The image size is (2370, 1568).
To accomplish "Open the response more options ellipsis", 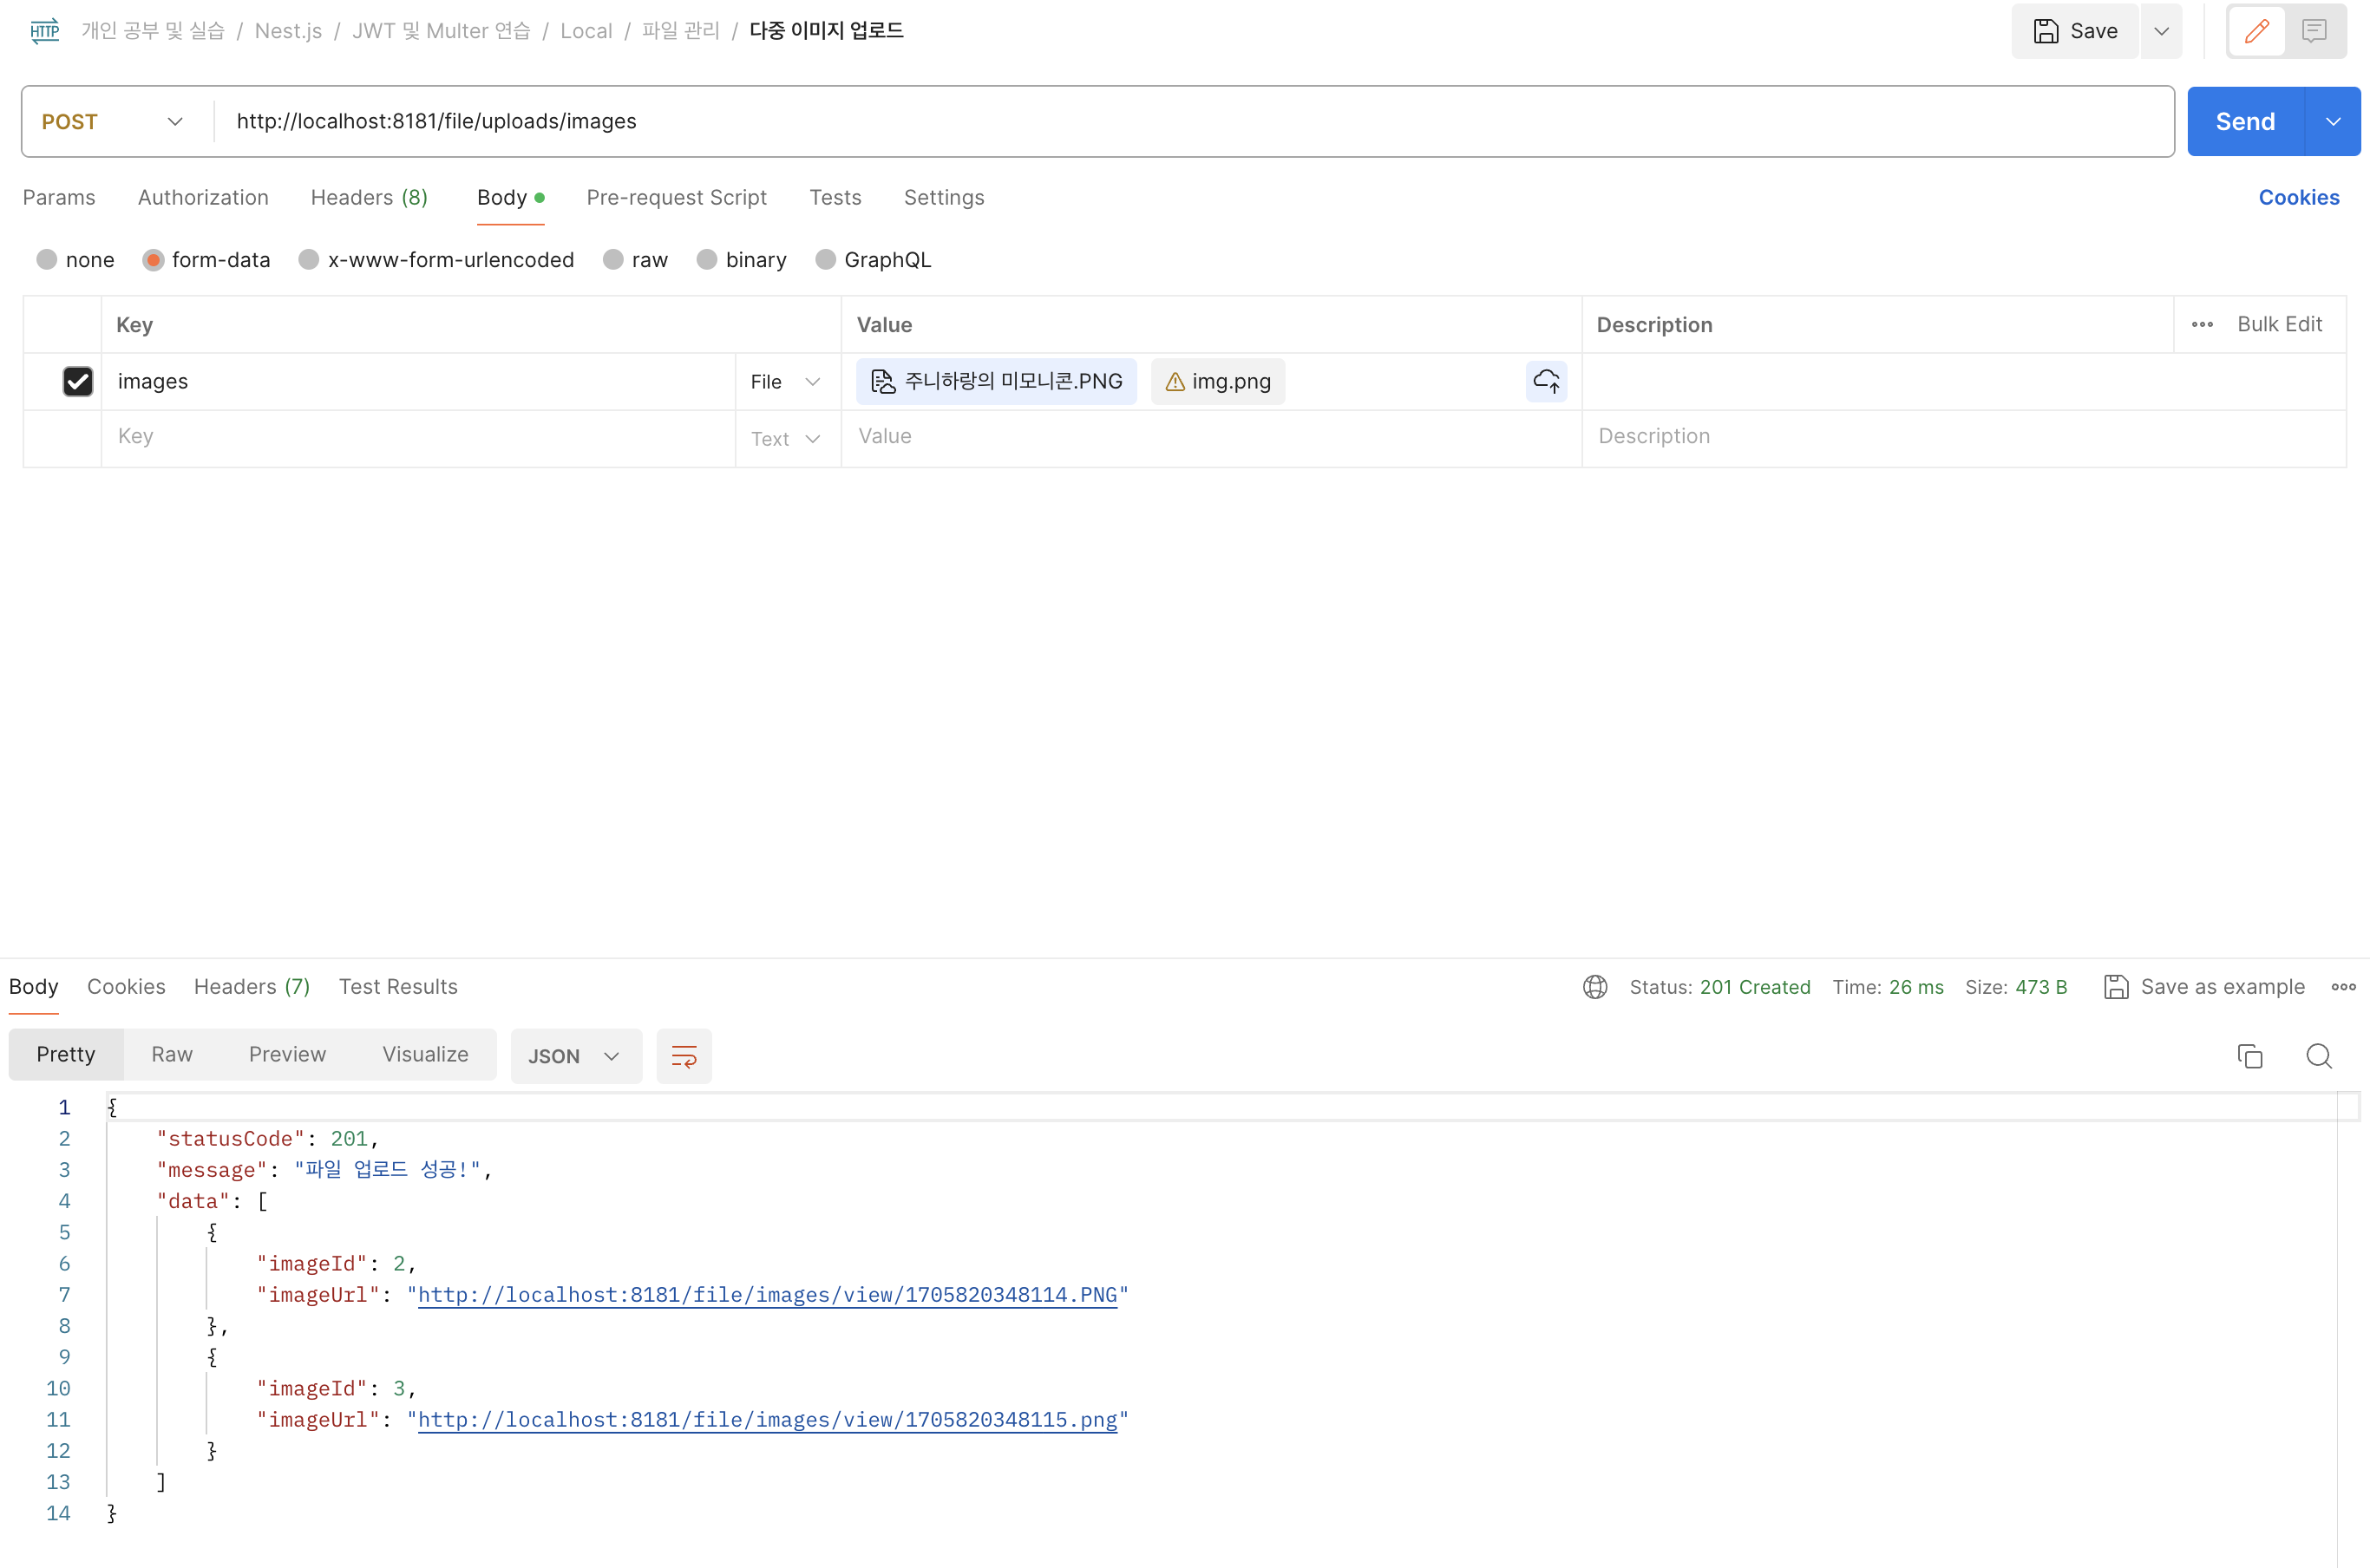I will pos(2343,987).
